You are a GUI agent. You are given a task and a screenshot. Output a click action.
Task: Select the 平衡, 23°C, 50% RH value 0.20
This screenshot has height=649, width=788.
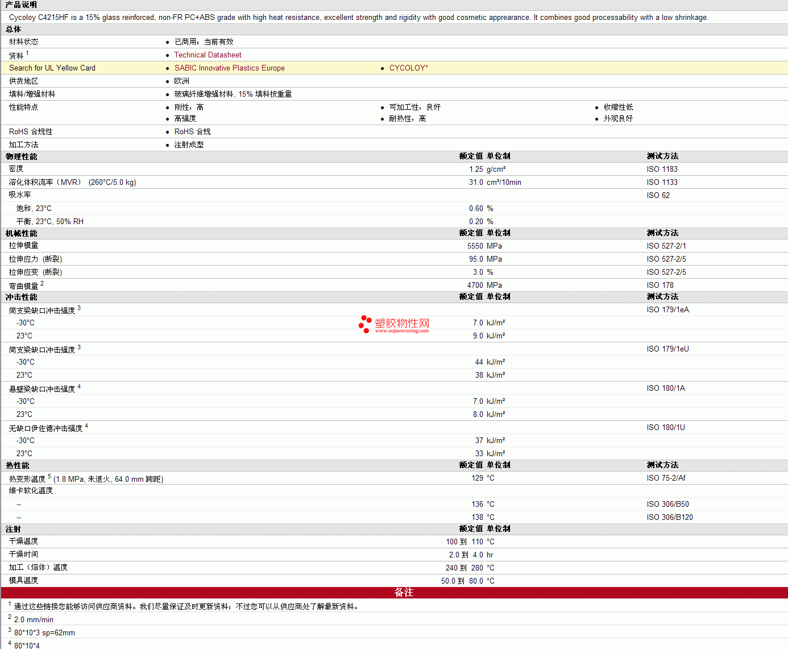(x=476, y=221)
